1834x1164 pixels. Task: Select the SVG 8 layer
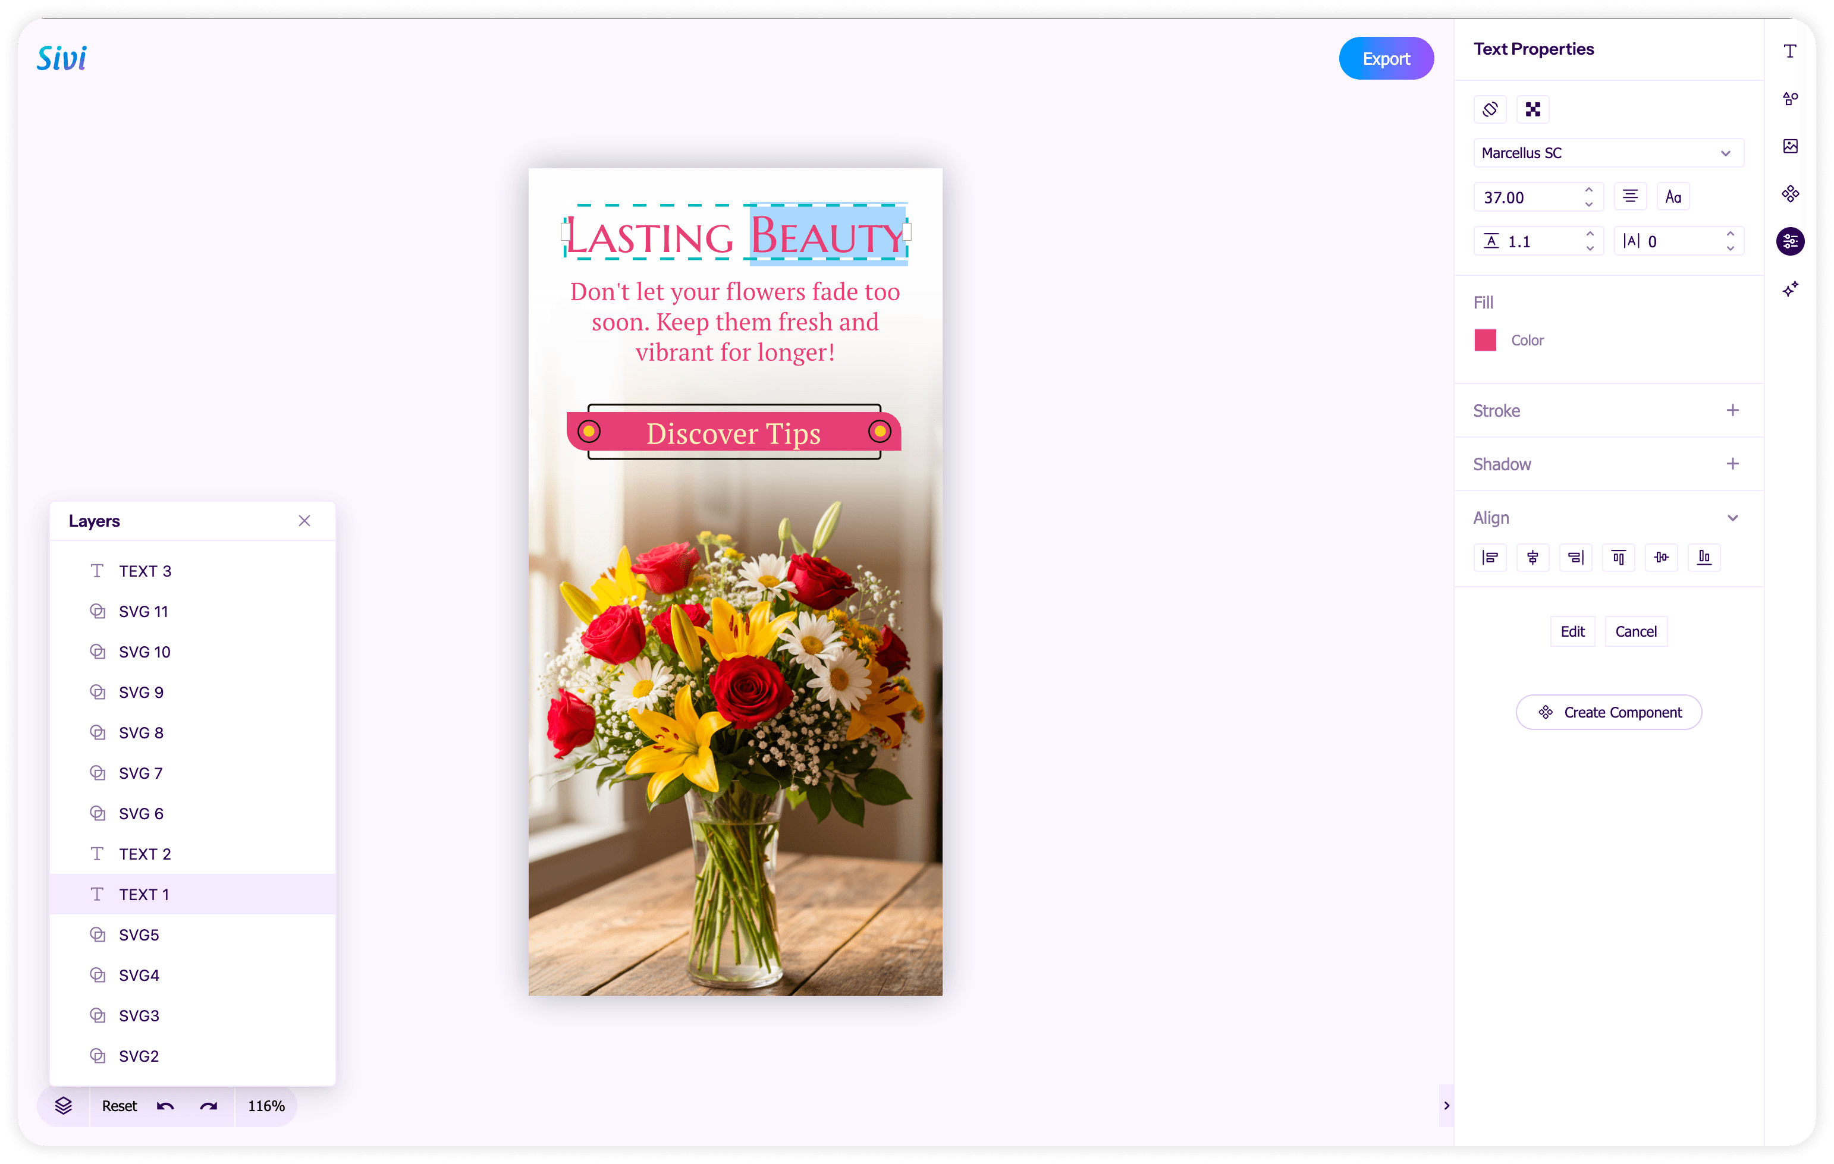[x=141, y=732]
